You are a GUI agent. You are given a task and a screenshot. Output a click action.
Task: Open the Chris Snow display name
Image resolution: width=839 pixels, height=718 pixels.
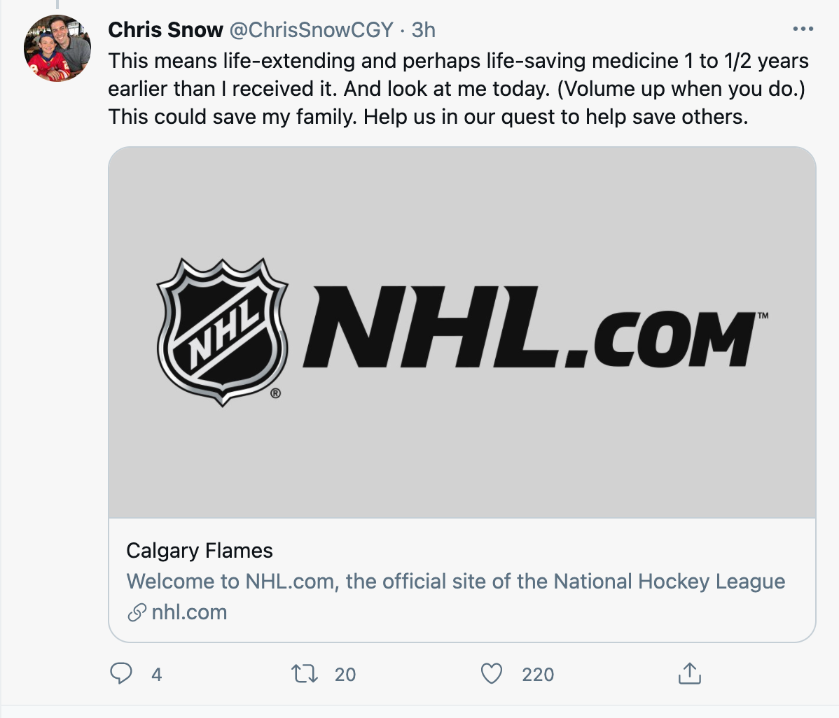(165, 30)
